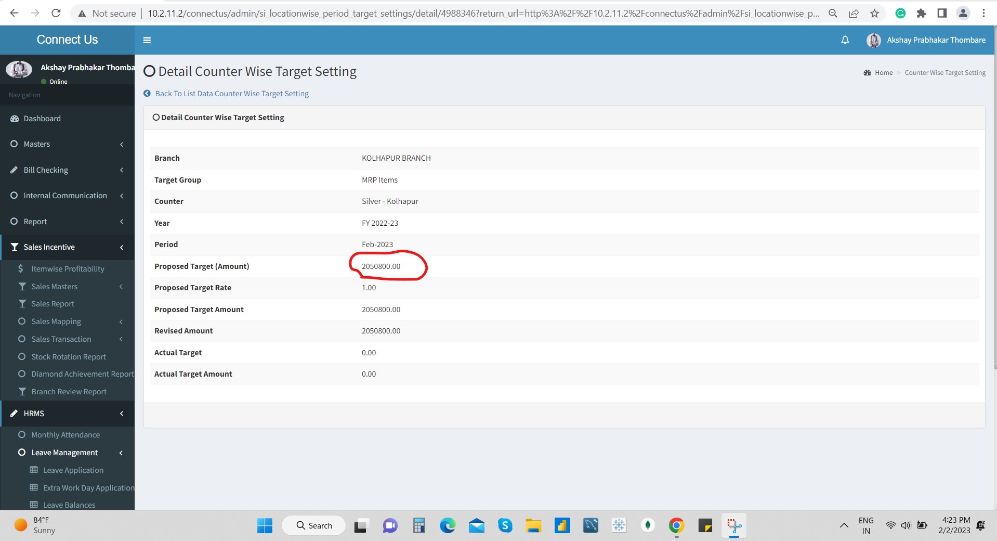Open browser extensions puzzle icon

921,14
